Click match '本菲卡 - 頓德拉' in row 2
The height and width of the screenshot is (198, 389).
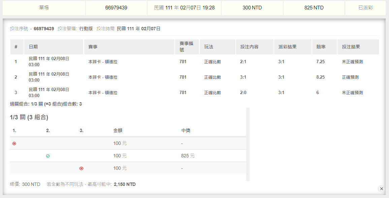coord(103,77)
